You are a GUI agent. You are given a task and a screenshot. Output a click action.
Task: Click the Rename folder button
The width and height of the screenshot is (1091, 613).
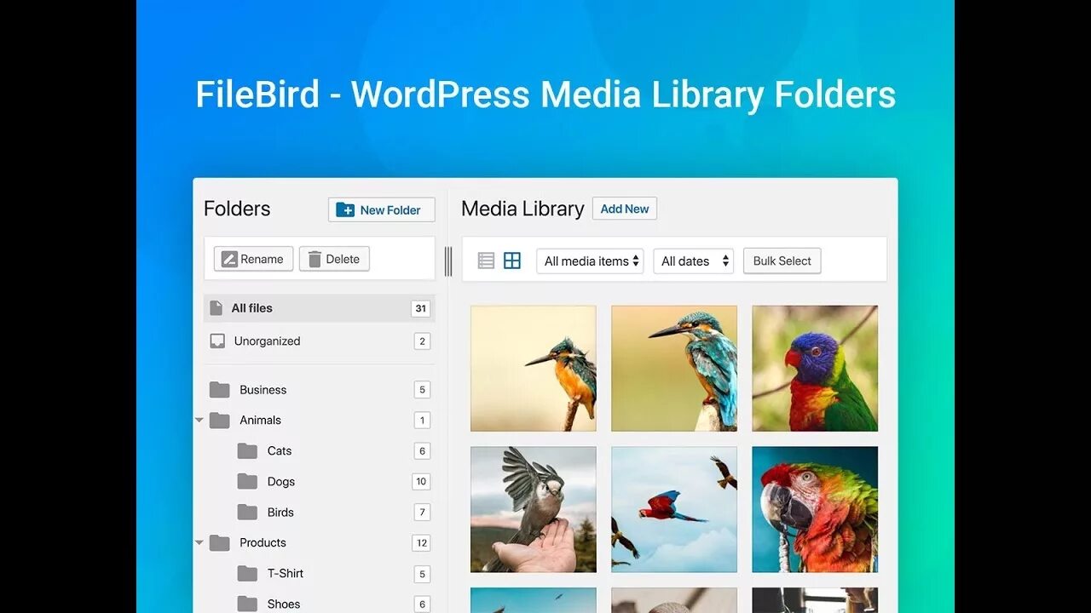point(253,259)
